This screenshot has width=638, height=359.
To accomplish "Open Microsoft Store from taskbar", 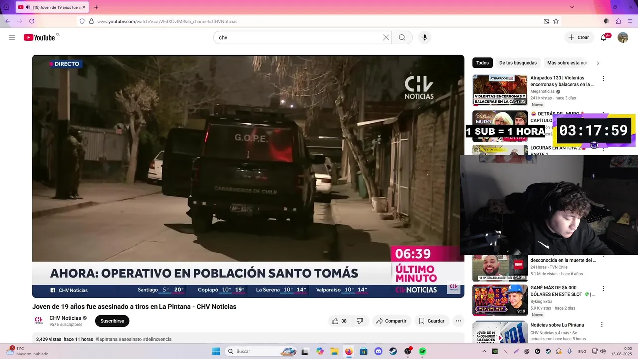I will coord(364,351).
